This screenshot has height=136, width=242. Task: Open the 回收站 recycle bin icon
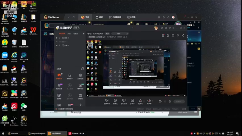click(x=14, y=44)
